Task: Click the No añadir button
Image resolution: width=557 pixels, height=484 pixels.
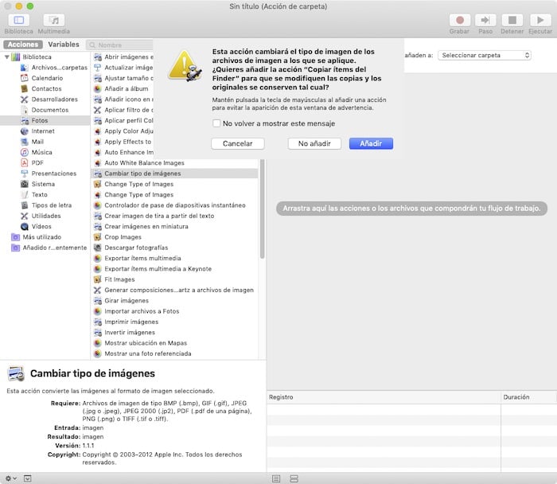Action: pyautogui.click(x=314, y=143)
